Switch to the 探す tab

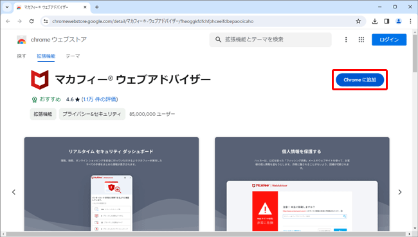click(x=22, y=56)
